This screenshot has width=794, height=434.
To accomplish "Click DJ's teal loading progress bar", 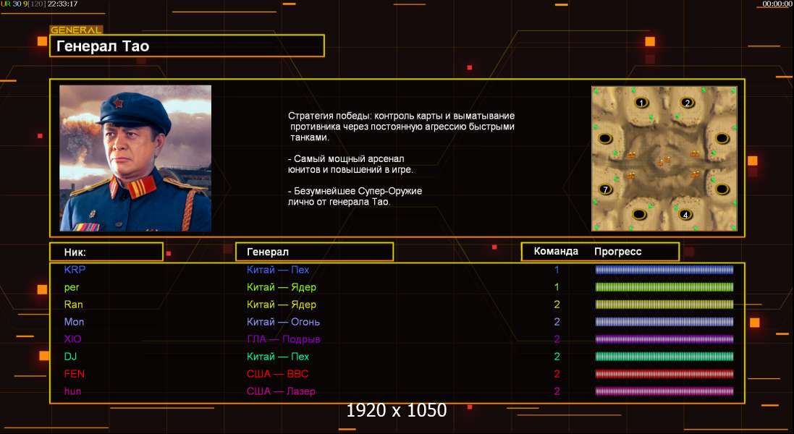I will click(x=664, y=357).
